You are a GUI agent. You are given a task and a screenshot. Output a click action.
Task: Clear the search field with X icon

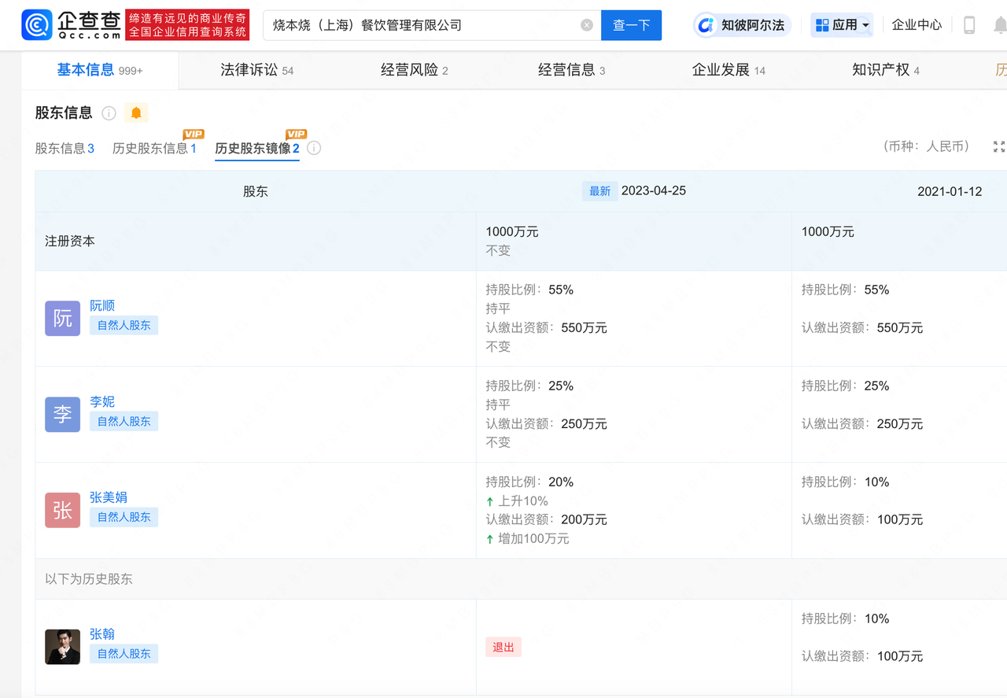click(587, 25)
